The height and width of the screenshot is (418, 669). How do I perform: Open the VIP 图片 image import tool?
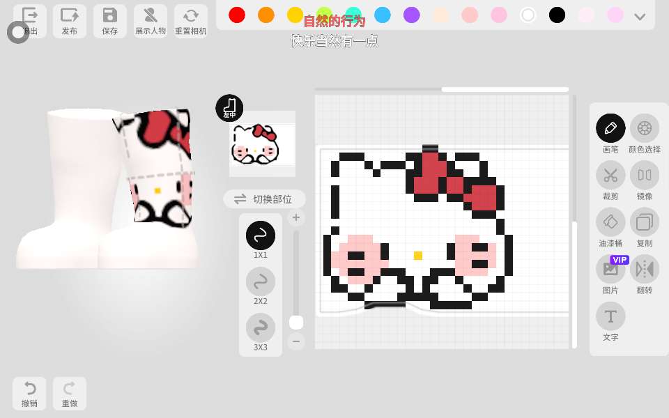(610, 270)
